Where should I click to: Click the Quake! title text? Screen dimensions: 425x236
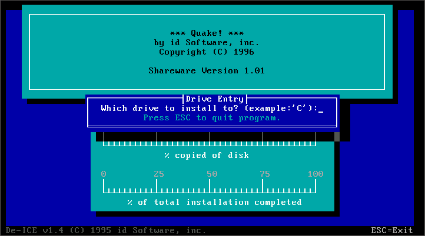point(207,33)
